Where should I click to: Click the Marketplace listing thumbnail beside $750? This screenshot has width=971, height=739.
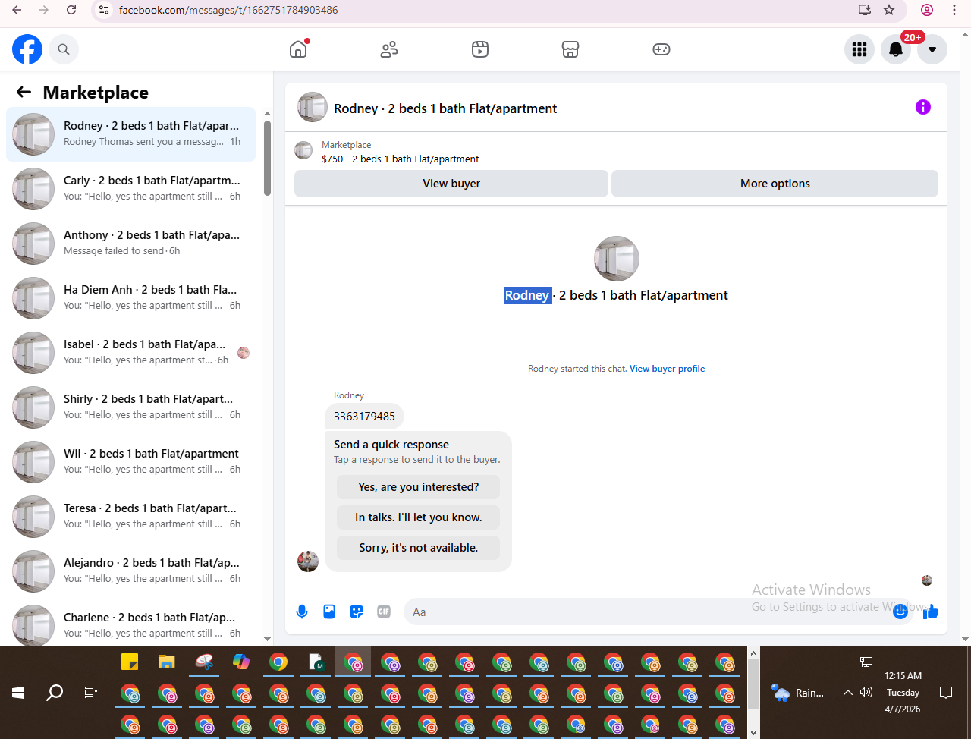point(303,151)
